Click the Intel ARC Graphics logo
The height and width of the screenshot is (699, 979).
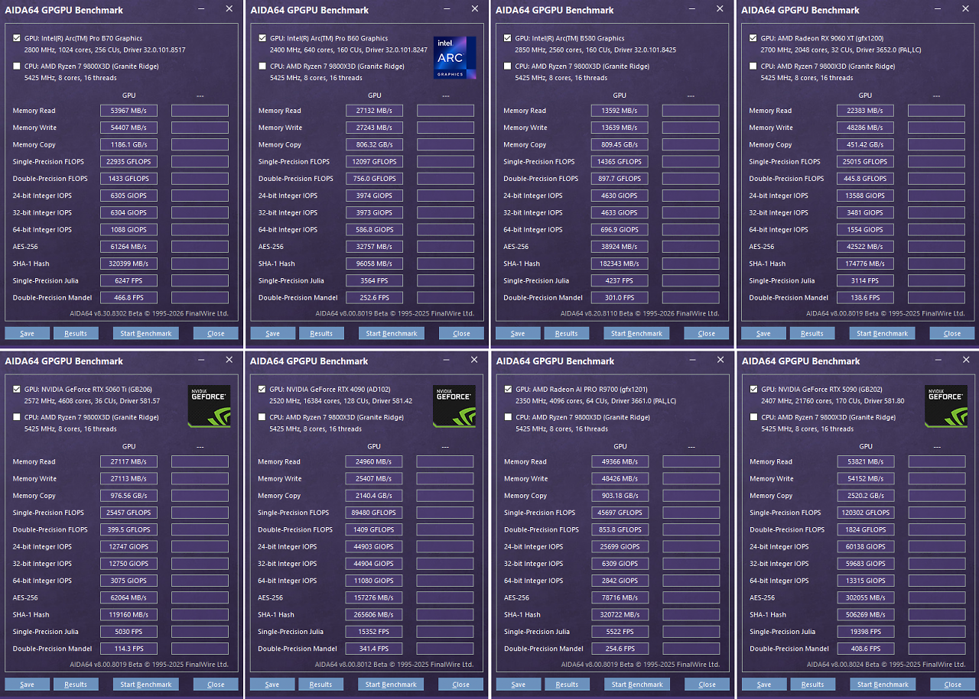click(x=454, y=57)
